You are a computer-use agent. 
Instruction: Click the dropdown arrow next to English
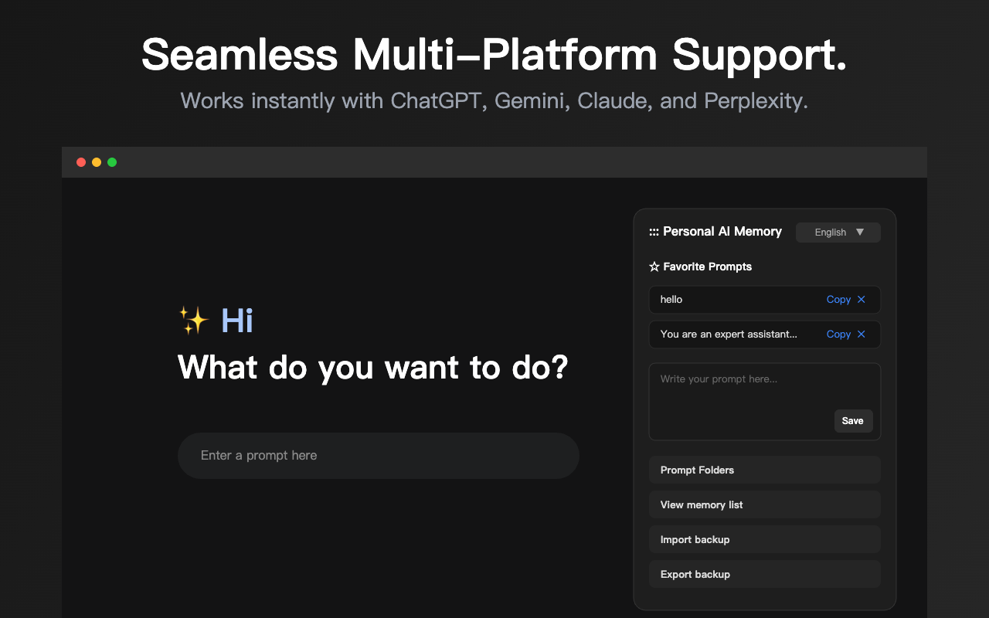(x=860, y=232)
